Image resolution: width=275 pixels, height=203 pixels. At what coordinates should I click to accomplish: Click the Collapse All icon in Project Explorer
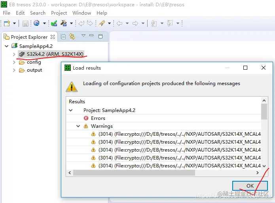[63, 37]
